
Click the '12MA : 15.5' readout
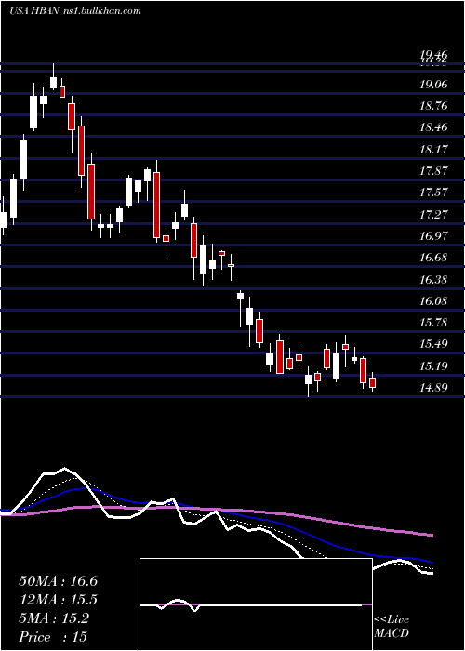(x=59, y=600)
